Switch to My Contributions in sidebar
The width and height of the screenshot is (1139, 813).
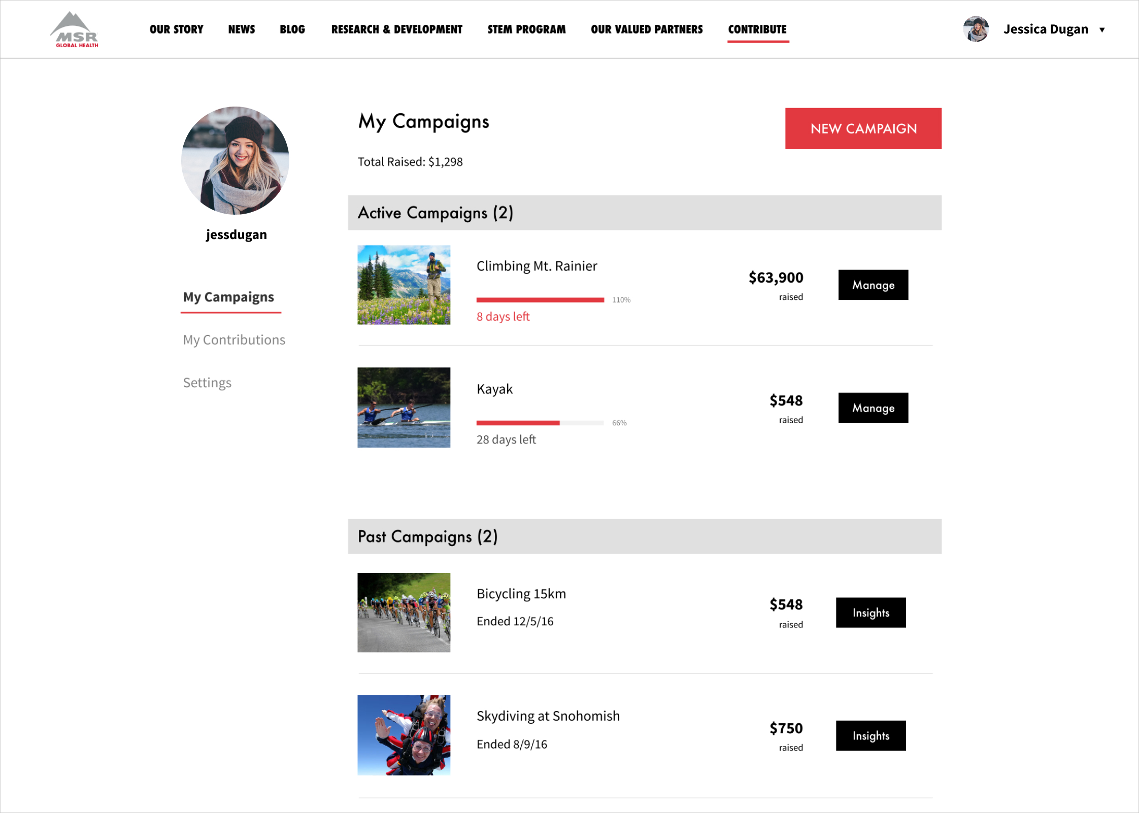tap(234, 340)
